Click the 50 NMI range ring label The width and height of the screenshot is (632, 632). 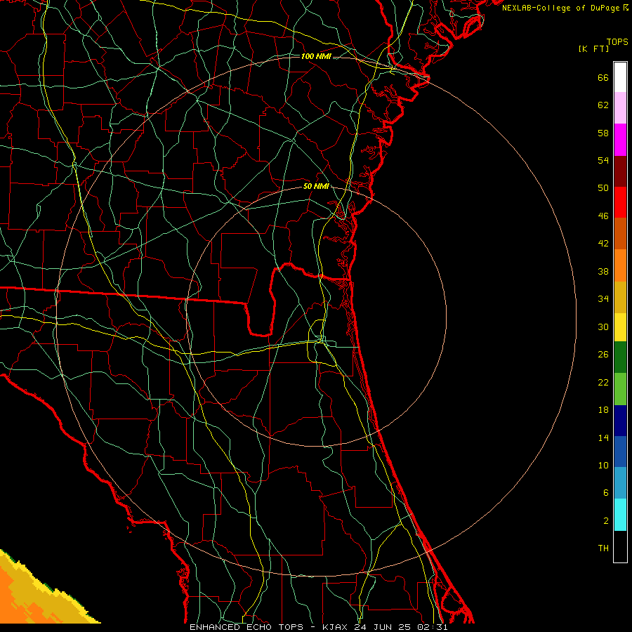point(316,186)
